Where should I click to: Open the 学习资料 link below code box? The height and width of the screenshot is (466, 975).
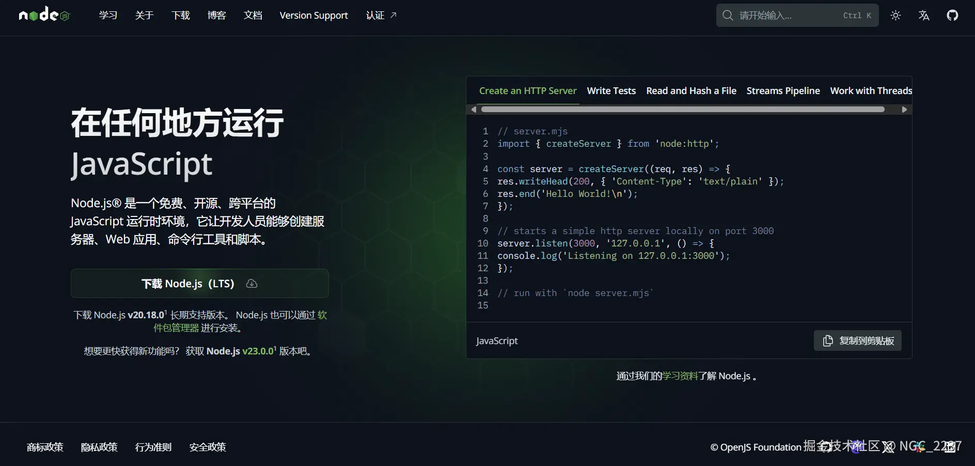[x=680, y=376]
